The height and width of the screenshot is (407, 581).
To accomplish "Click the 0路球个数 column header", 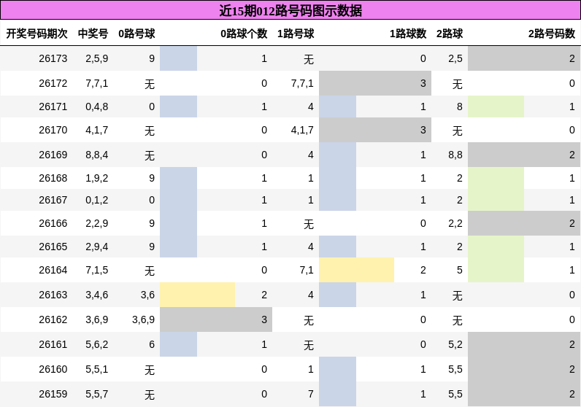I will (244, 34).
